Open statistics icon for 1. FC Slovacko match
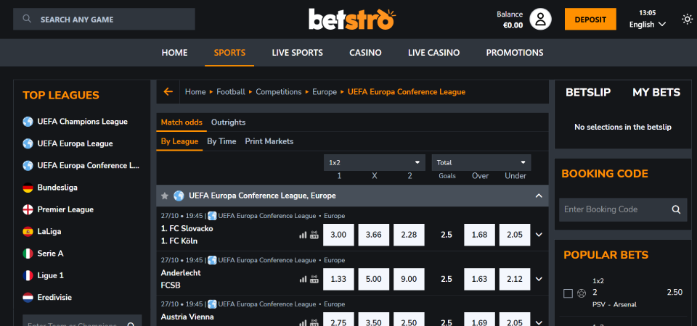The height and width of the screenshot is (326, 697). click(303, 235)
